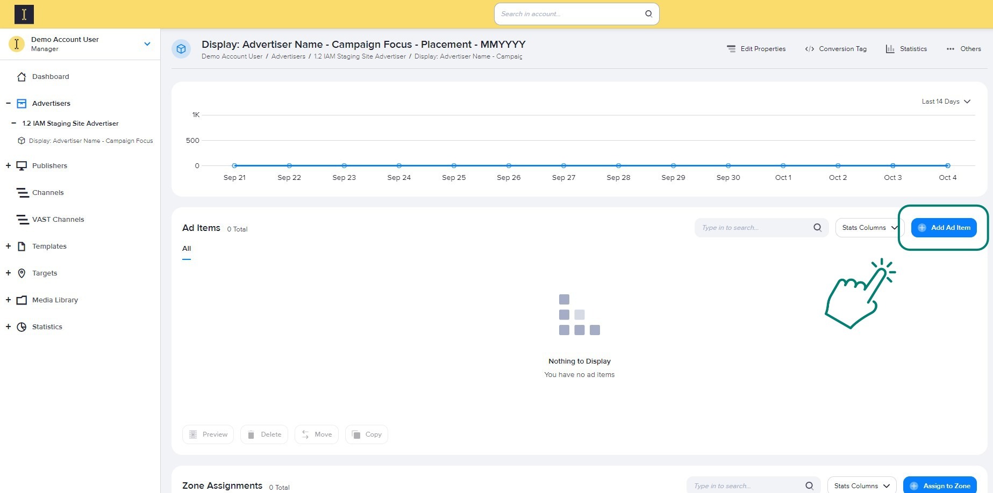This screenshot has width=993, height=493.
Task: Open Edit Properties
Action: pos(756,49)
